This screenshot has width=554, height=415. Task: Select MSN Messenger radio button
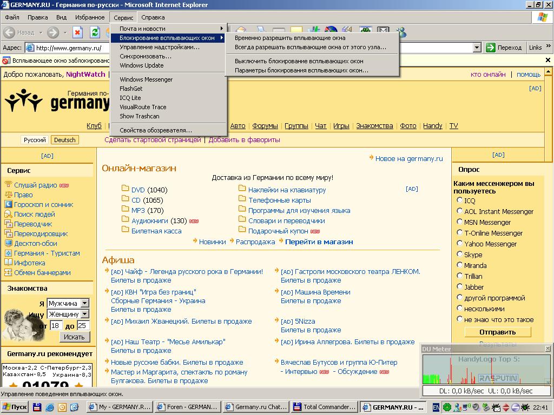coord(460,222)
